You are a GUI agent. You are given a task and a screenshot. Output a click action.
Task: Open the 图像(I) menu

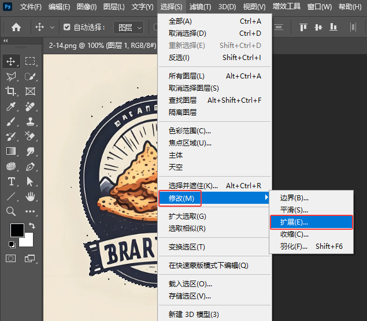point(87,7)
